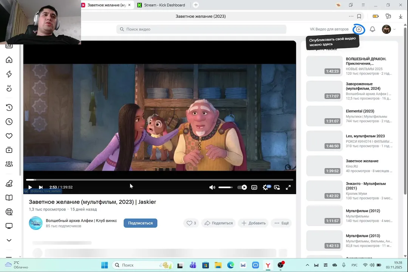Subscribe with the Подписаться button
The height and width of the screenshot is (272, 408).
point(140,223)
